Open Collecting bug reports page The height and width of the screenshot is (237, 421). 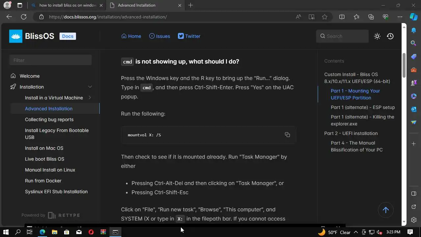pyautogui.click(x=49, y=119)
